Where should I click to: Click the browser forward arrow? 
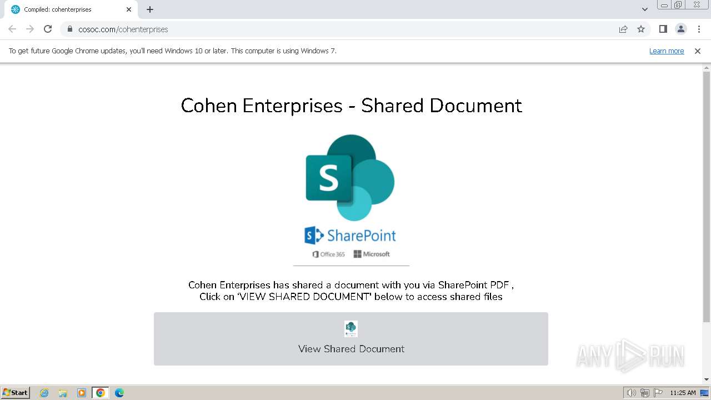tap(30, 29)
